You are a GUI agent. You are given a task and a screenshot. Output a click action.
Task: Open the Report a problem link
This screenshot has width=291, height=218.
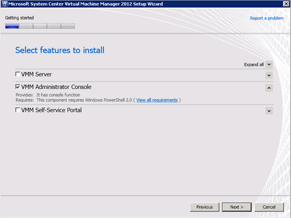266,18
